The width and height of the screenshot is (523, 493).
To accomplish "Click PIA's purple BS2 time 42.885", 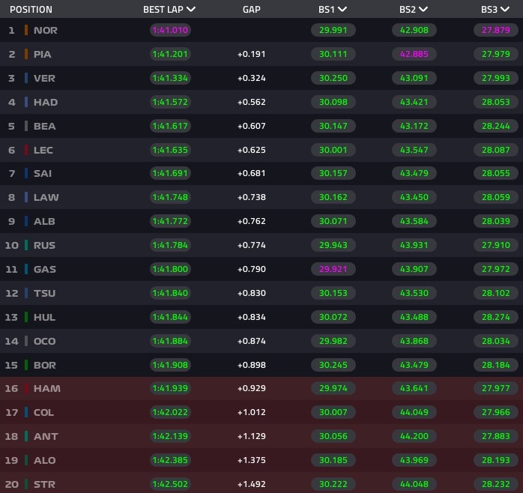I will (x=414, y=54).
